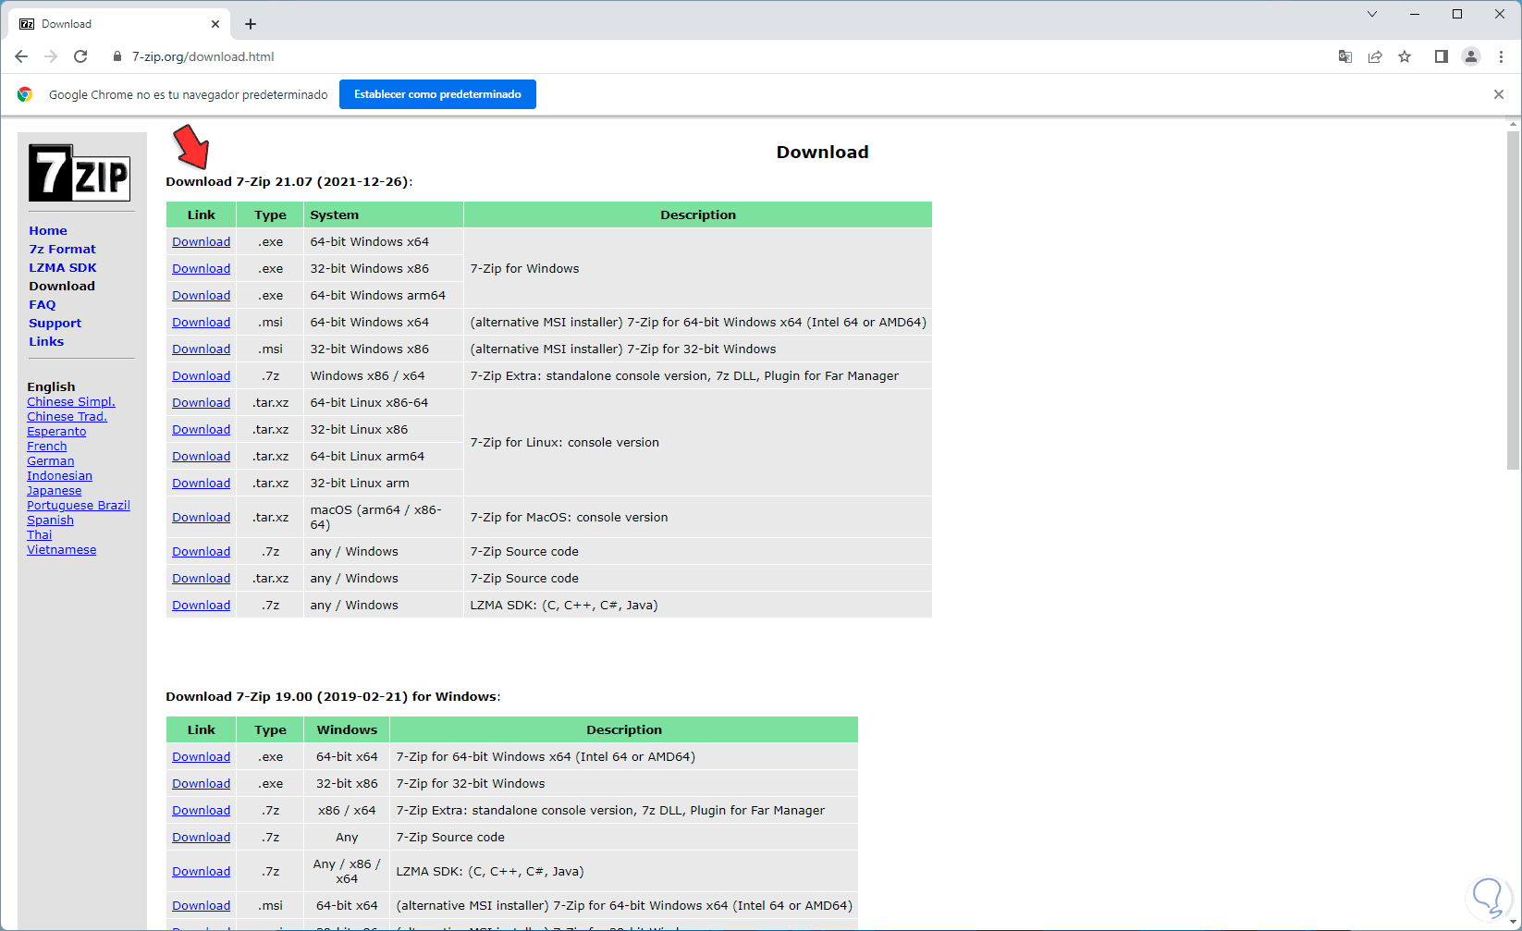Open a new tab with the plus icon
1522x931 pixels.
click(x=251, y=24)
